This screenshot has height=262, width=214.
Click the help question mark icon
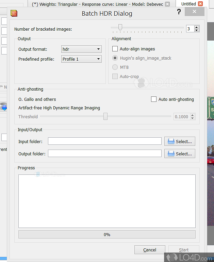(x=179, y=12)
